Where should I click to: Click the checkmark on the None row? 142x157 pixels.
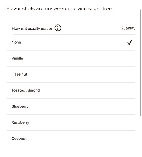(130, 42)
